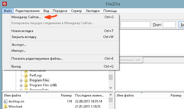The image size is (184, 109).
Task: Choose Выход to quit FileZilla
Action: coord(65,66)
